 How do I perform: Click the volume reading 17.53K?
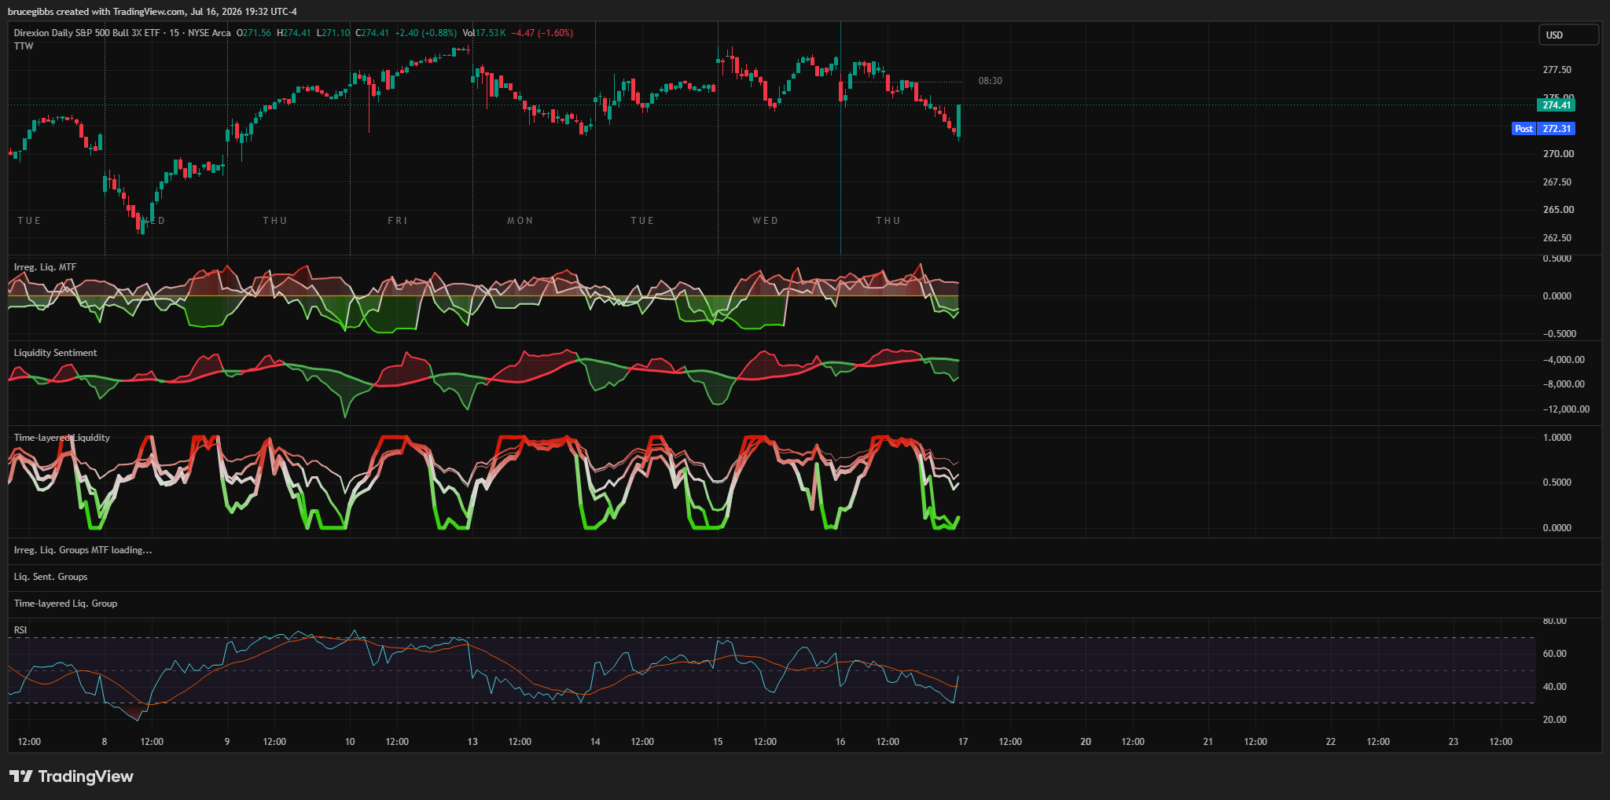click(491, 33)
